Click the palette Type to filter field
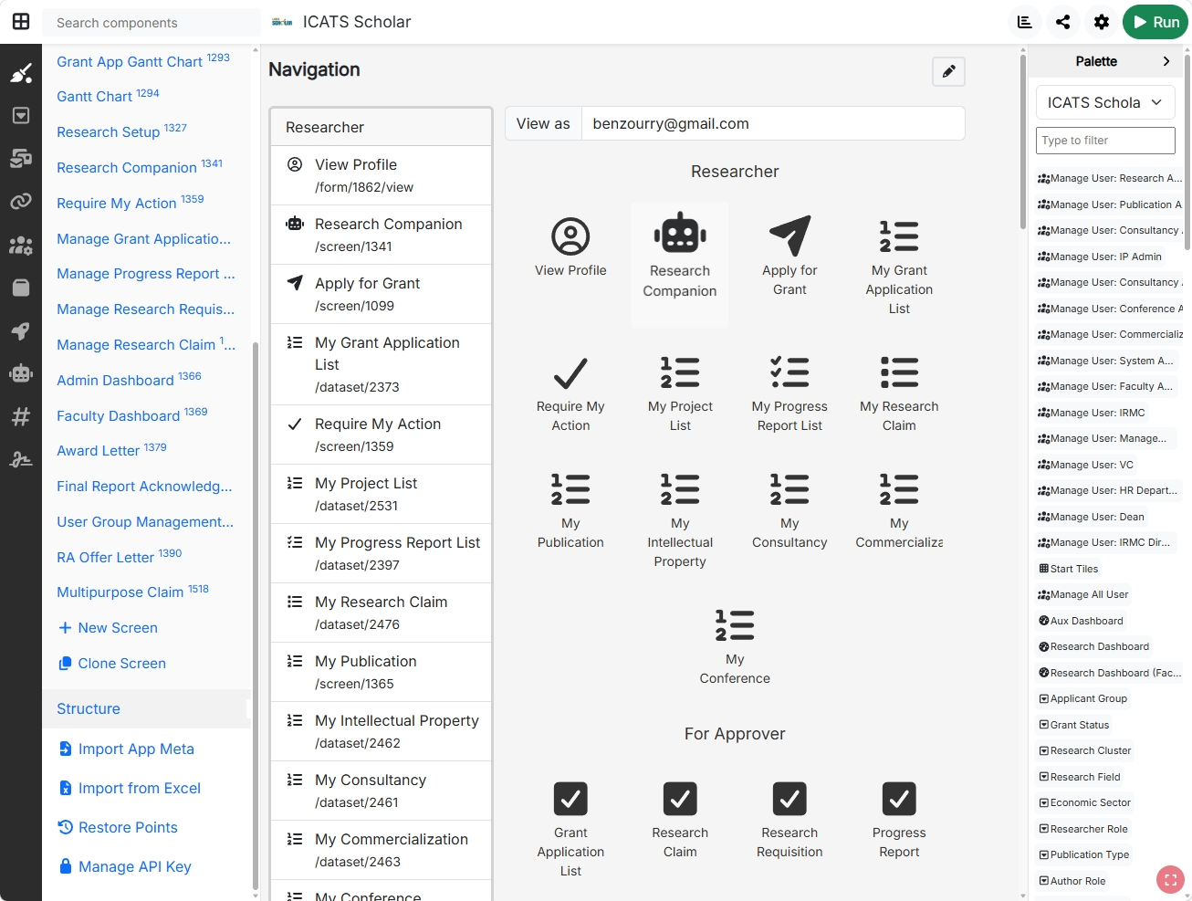1192x901 pixels. point(1105,141)
